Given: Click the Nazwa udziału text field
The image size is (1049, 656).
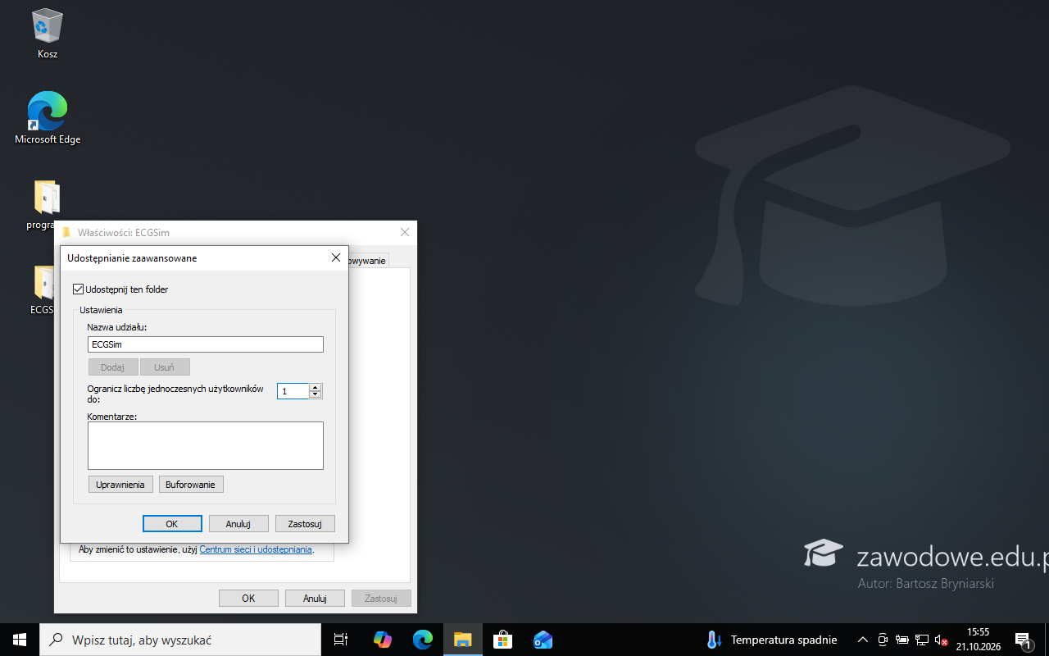Looking at the screenshot, I should pyautogui.click(x=206, y=344).
